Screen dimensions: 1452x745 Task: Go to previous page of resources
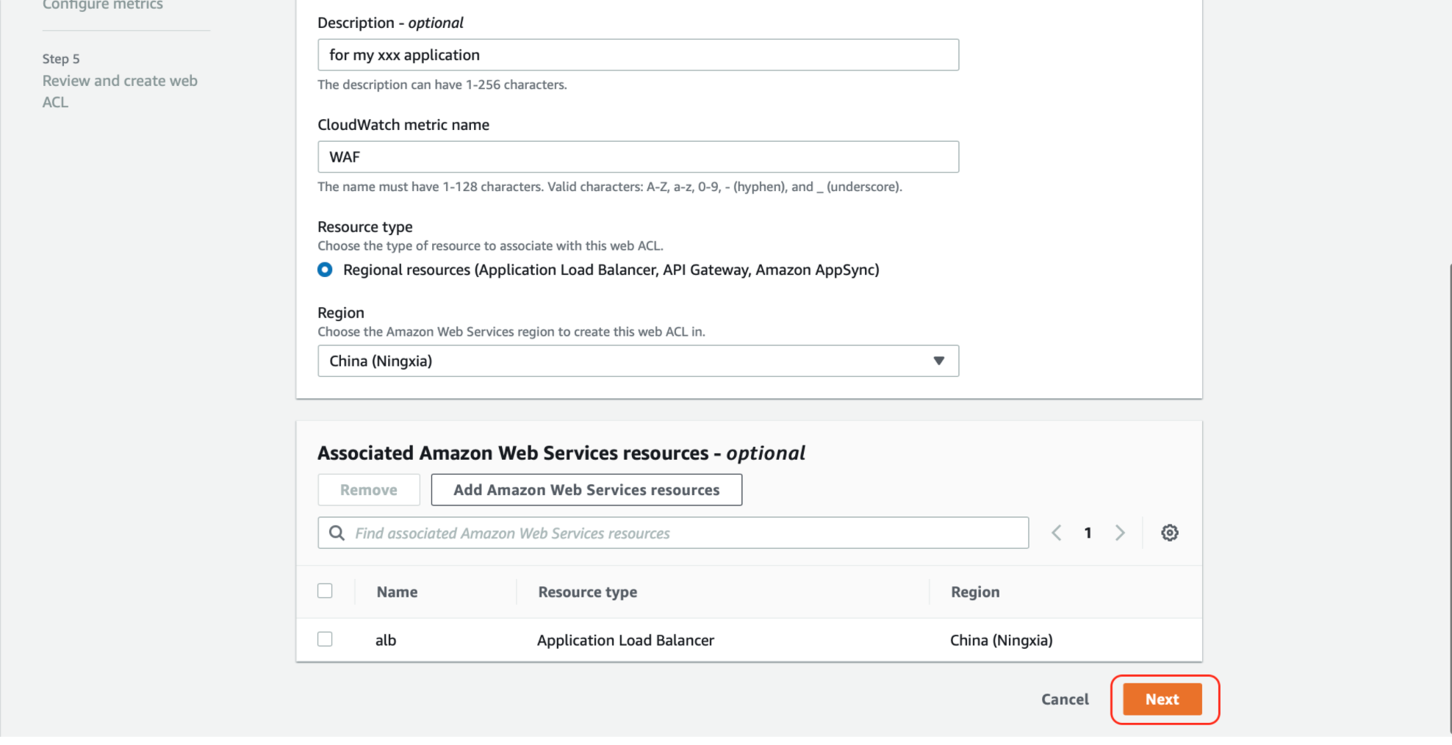[x=1057, y=533]
